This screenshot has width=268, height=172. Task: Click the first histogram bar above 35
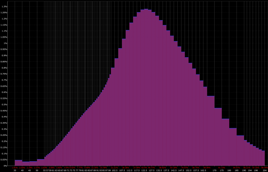18,163
